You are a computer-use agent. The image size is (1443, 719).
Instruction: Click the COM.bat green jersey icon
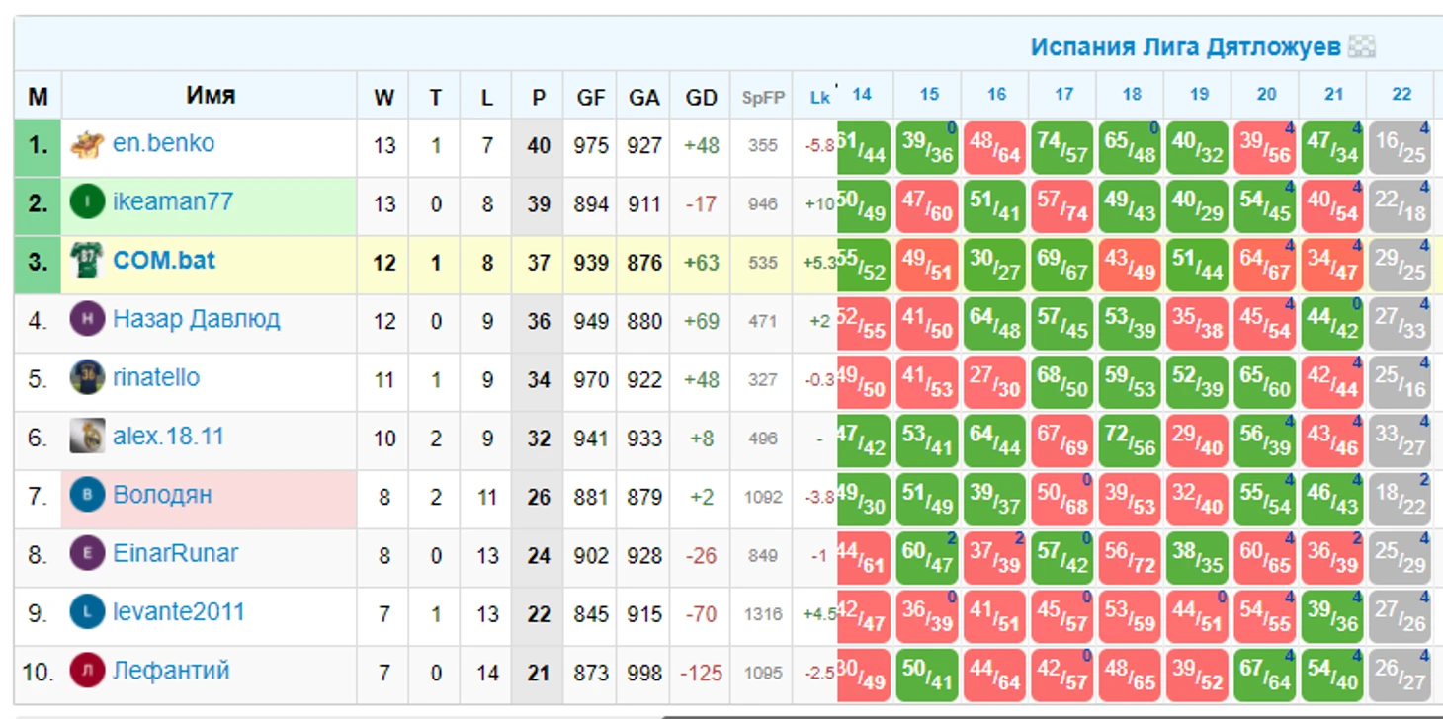click(87, 262)
